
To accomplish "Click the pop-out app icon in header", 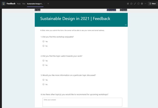I will (x=128, y=4).
